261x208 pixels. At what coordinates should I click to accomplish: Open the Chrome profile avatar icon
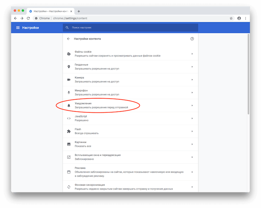[239, 18]
